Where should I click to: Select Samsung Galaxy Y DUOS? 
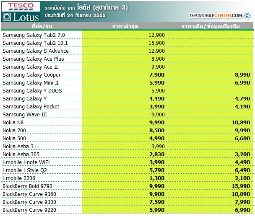tap(32, 91)
